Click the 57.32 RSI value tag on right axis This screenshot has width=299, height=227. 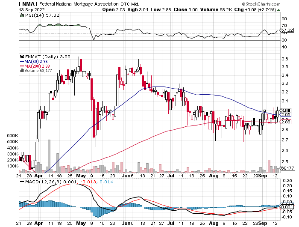point(287,30)
